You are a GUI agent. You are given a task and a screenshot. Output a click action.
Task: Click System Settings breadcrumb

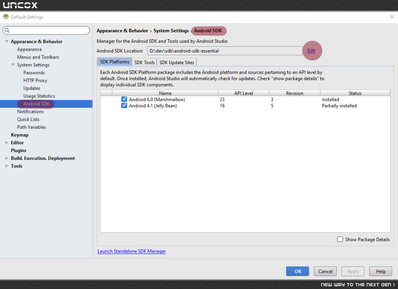tap(171, 31)
